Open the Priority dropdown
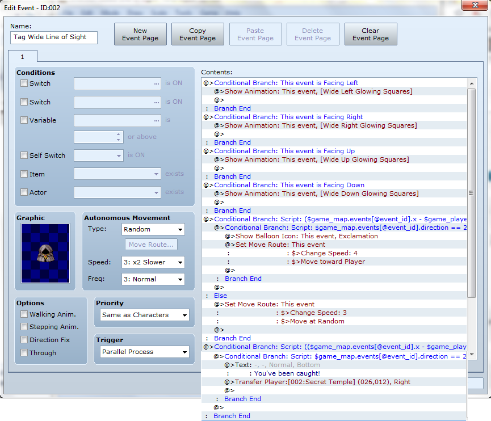The width and height of the screenshot is (491, 421). click(145, 315)
